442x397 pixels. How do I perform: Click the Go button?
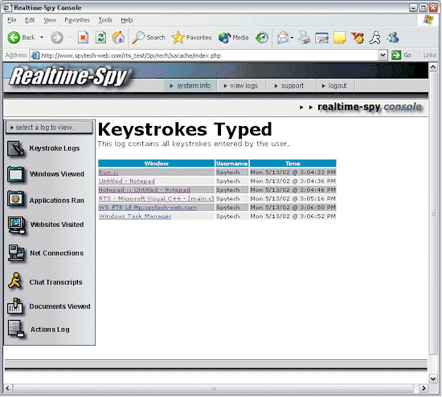coord(401,55)
